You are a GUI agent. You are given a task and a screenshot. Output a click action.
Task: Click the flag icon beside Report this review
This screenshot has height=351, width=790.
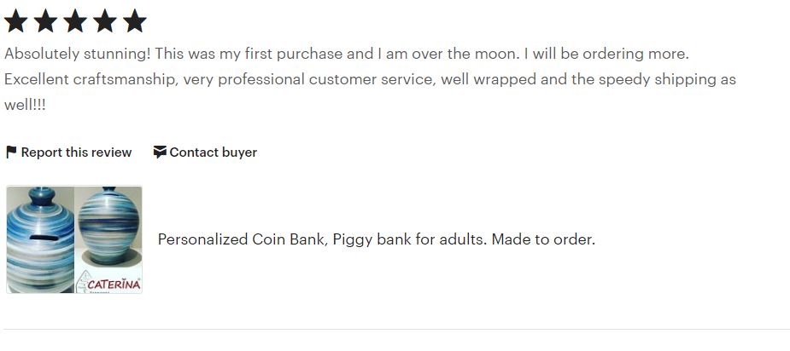coord(11,152)
